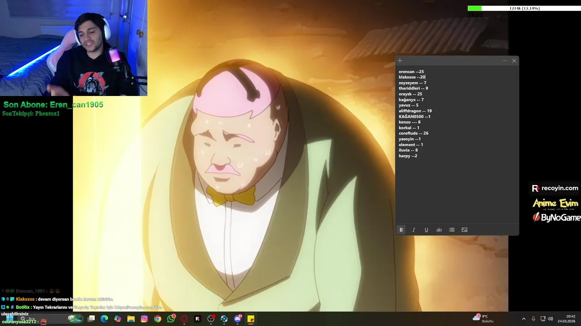Click the line 'coreflude -- 26'
This screenshot has width=581, height=326.
(x=414, y=133)
